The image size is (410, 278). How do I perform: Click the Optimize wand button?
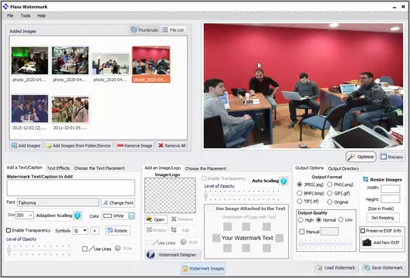pos(361,157)
